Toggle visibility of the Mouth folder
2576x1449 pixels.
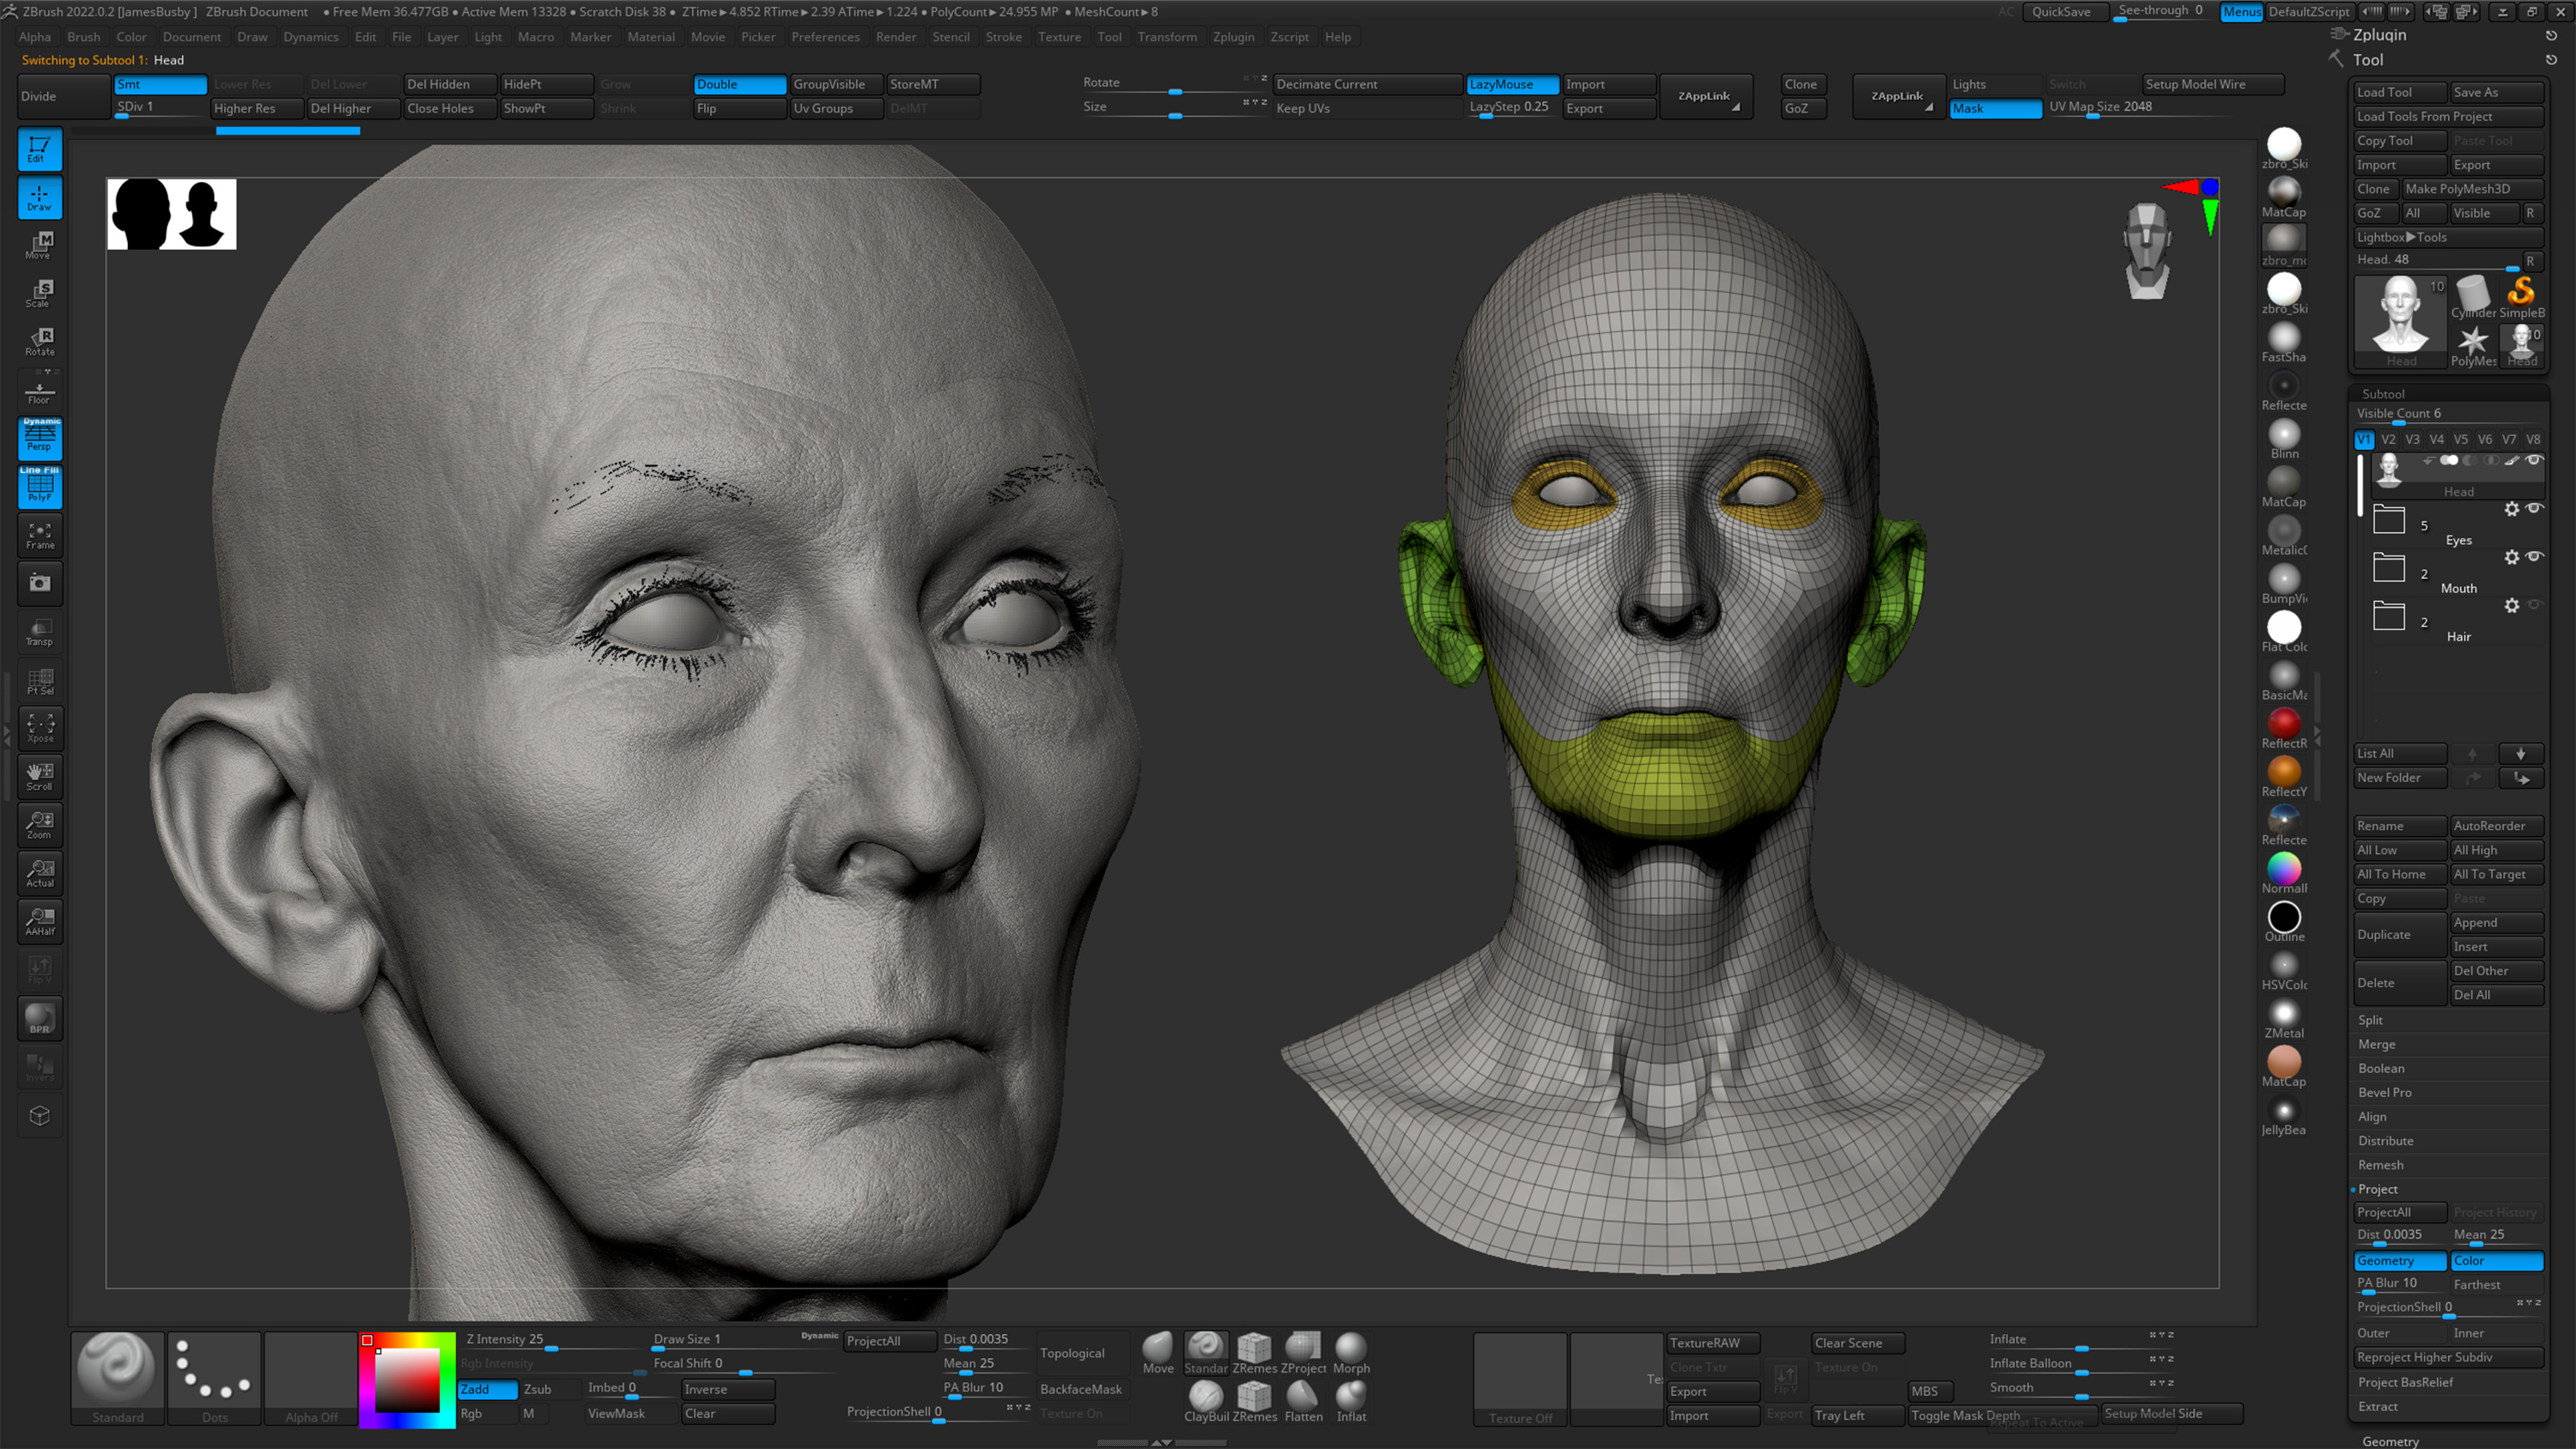pos(2534,557)
